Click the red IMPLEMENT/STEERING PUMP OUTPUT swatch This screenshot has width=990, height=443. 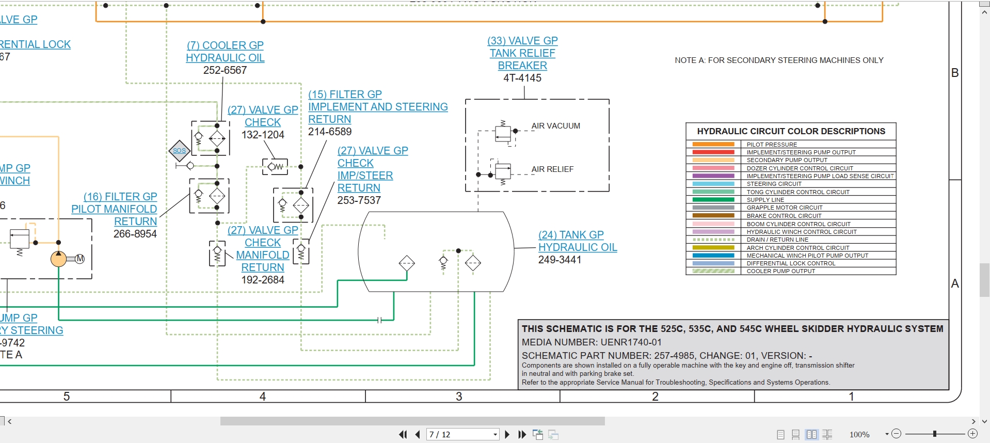click(x=713, y=152)
